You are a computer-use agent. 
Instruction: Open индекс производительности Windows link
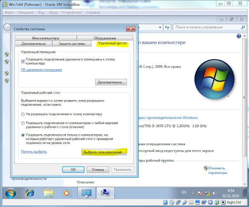click(168, 118)
